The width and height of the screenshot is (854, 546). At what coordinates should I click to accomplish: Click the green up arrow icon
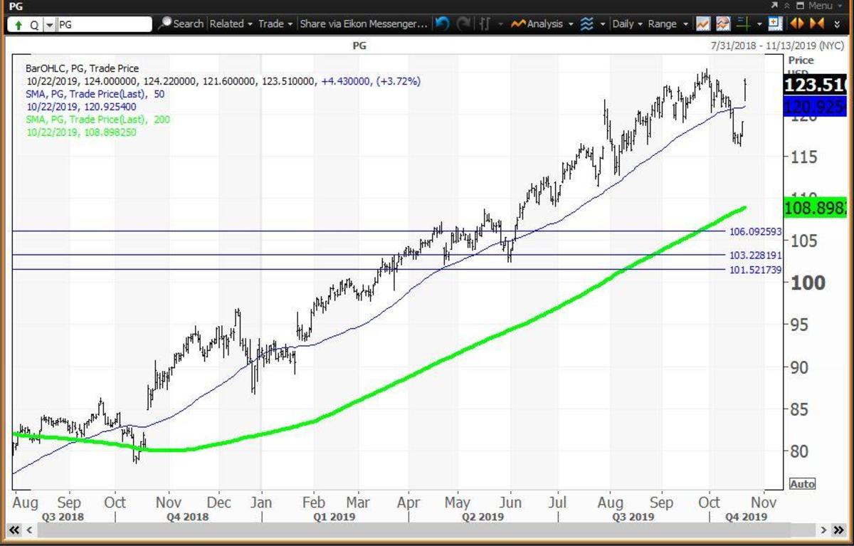(x=18, y=24)
